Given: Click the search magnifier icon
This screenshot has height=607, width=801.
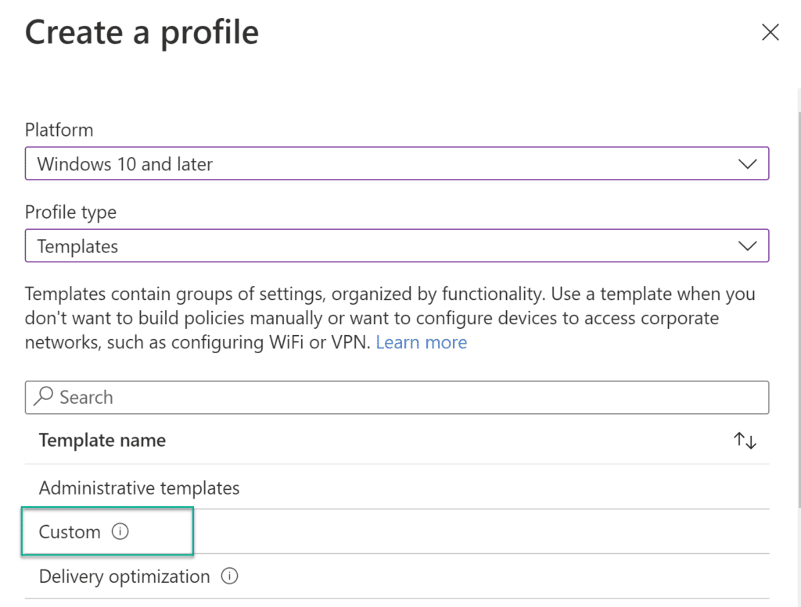Looking at the screenshot, I should 44,396.
